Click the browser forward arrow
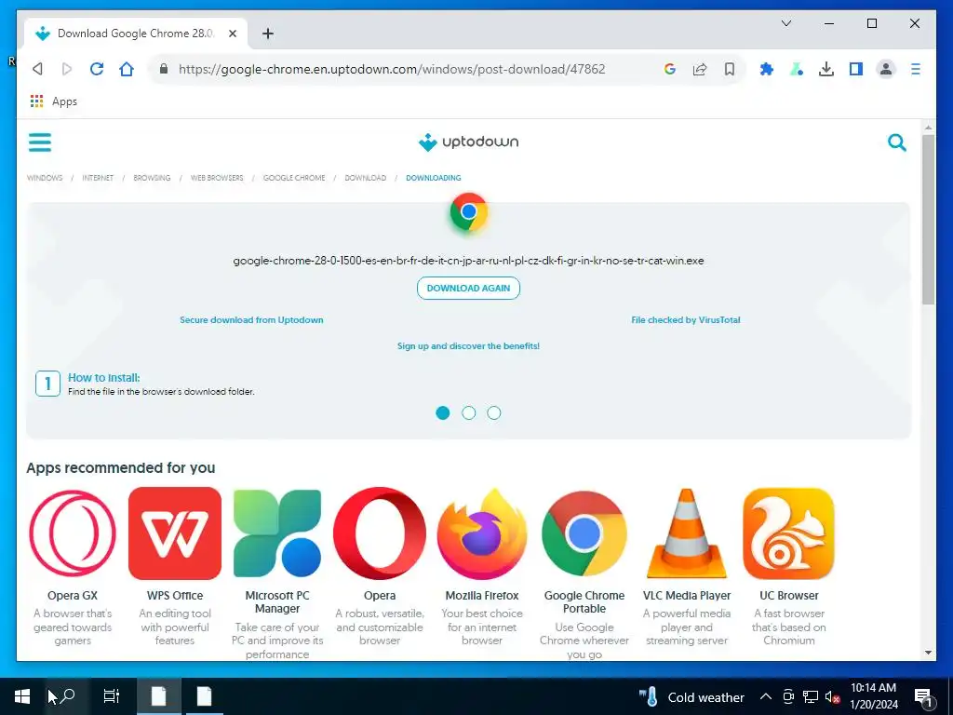The width and height of the screenshot is (953, 715). [67, 69]
